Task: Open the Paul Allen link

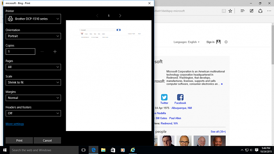Action: click(175, 118)
